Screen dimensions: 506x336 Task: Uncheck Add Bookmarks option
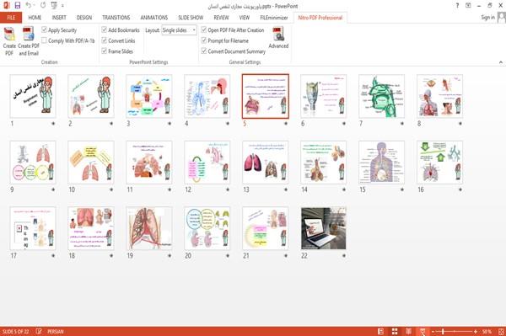pos(105,30)
